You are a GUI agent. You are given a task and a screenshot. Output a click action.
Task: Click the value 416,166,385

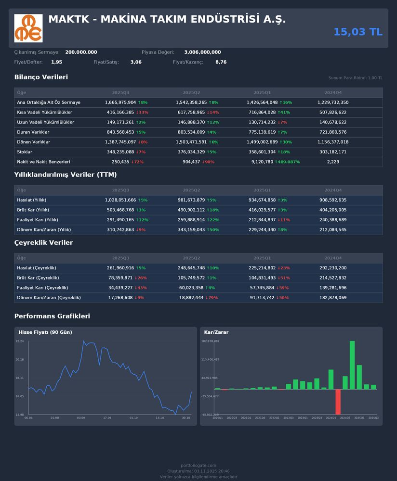(120, 112)
